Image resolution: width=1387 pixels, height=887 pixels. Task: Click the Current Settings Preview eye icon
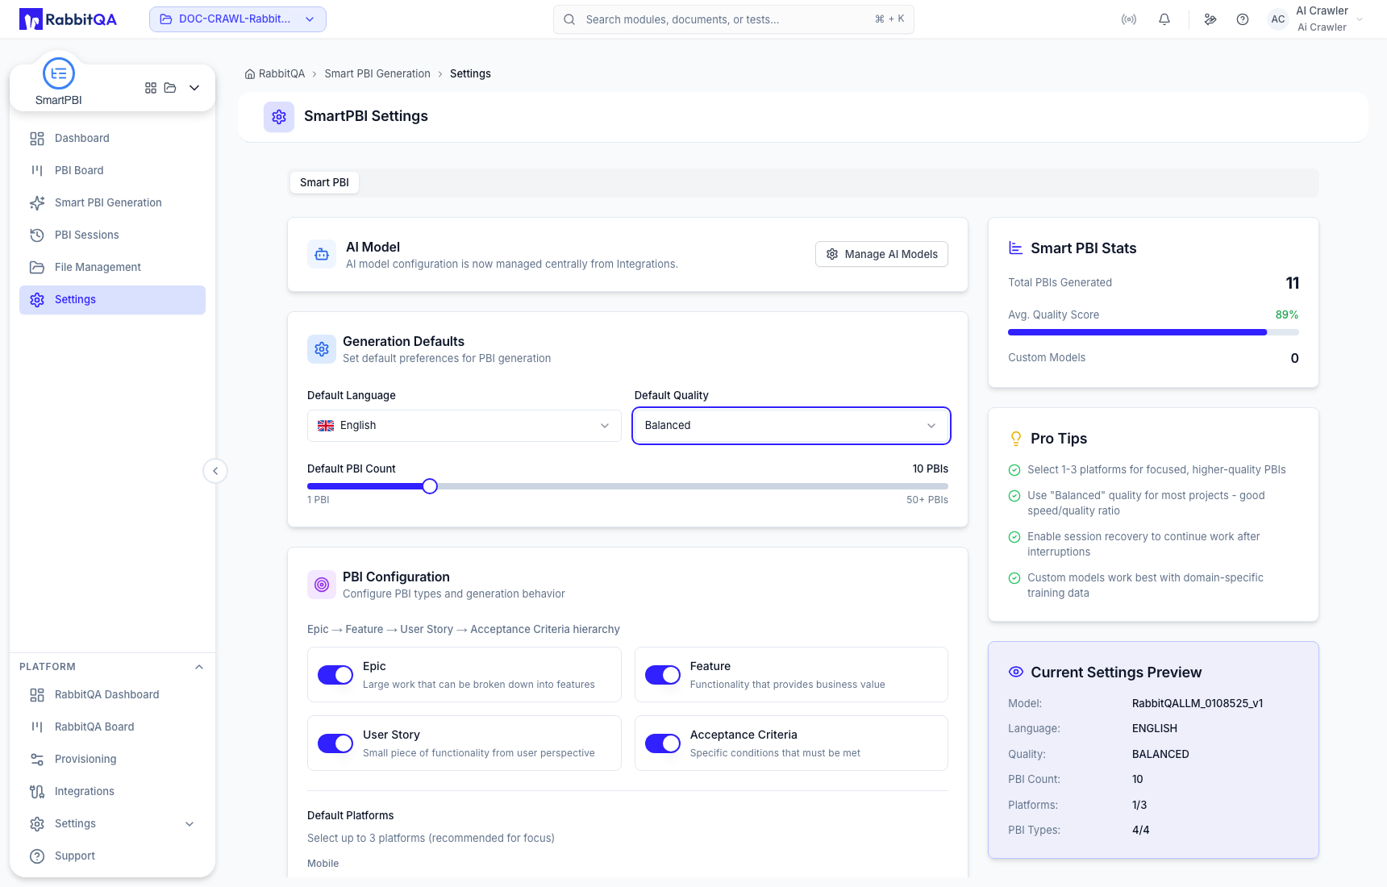coord(1016,672)
